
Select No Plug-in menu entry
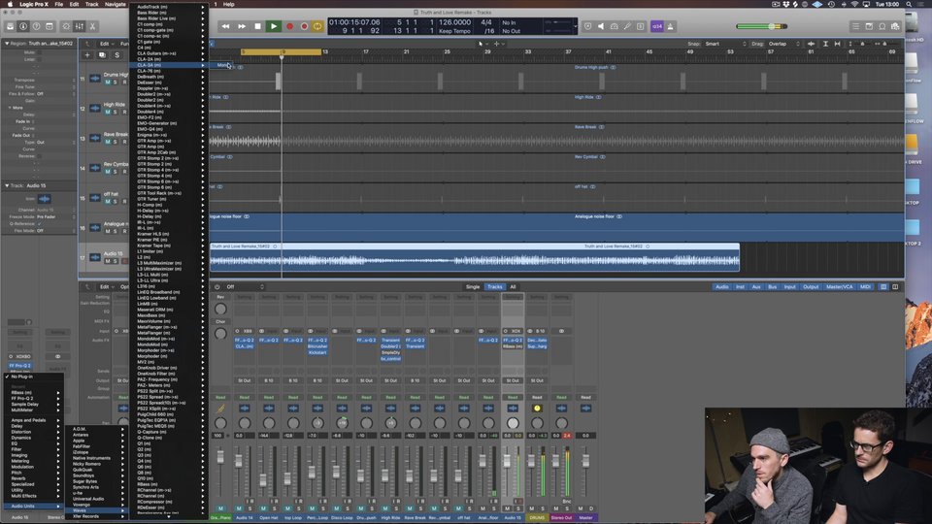(33, 377)
